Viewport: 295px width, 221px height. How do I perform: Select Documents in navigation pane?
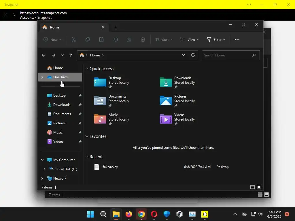click(60, 114)
